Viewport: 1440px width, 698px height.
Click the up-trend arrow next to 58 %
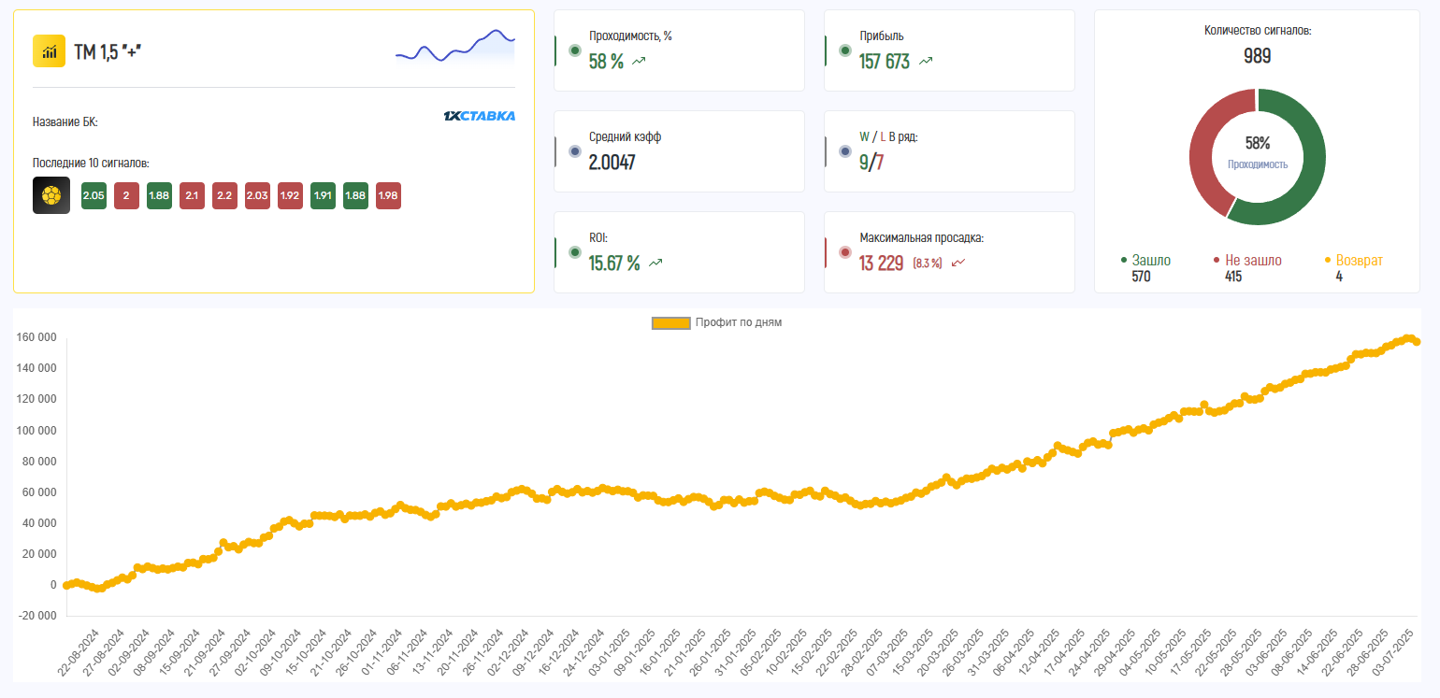(639, 62)
